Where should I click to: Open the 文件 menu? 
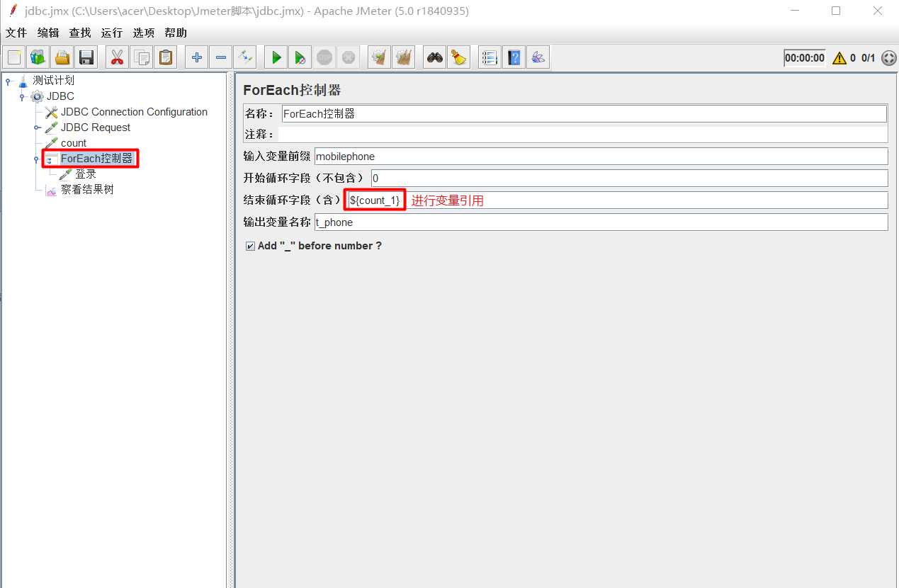(x=16, y=33)
